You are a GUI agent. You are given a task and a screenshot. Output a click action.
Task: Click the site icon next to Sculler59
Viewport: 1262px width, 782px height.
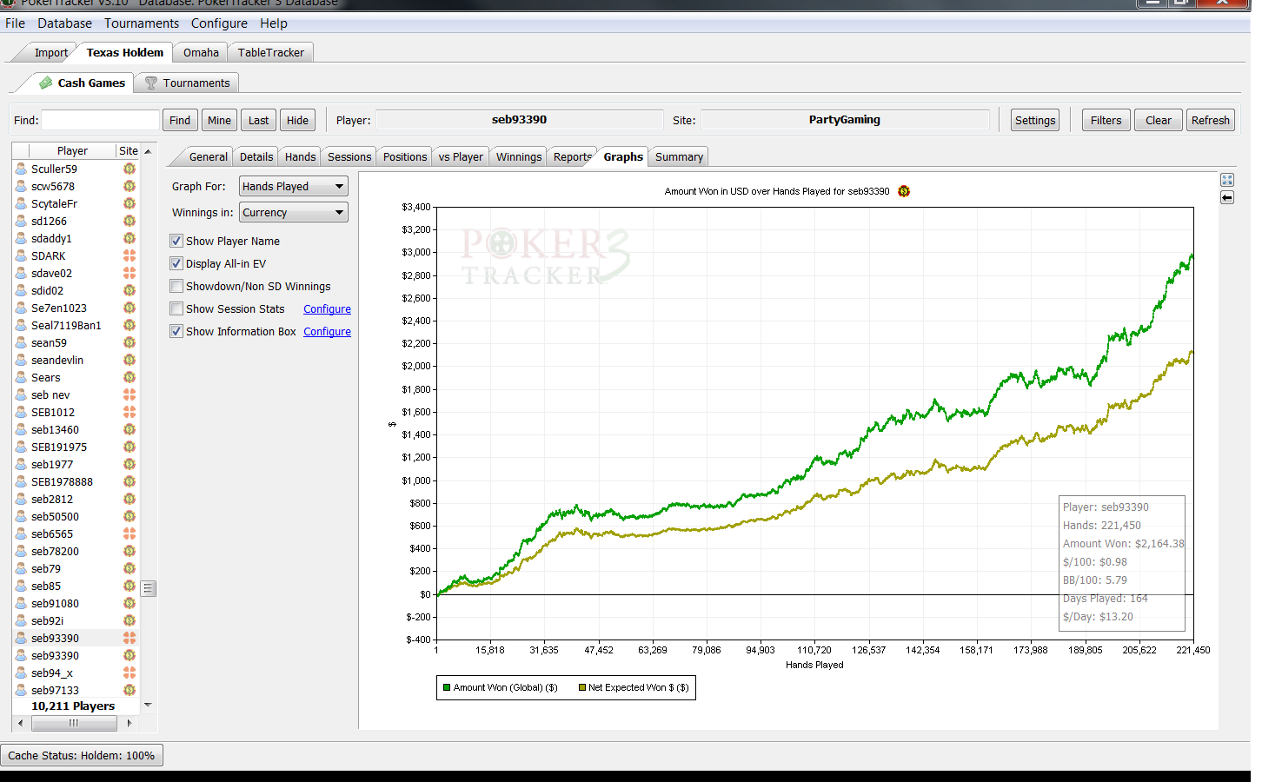(x=130, y=169)
